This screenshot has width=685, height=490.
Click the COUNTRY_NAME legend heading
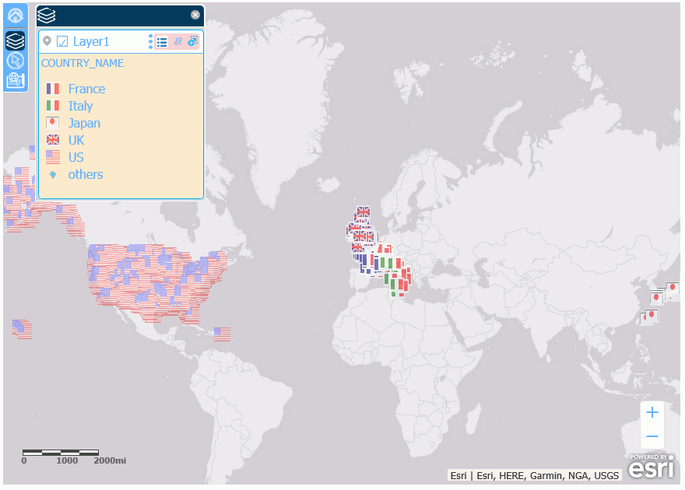tap(83, 63)
